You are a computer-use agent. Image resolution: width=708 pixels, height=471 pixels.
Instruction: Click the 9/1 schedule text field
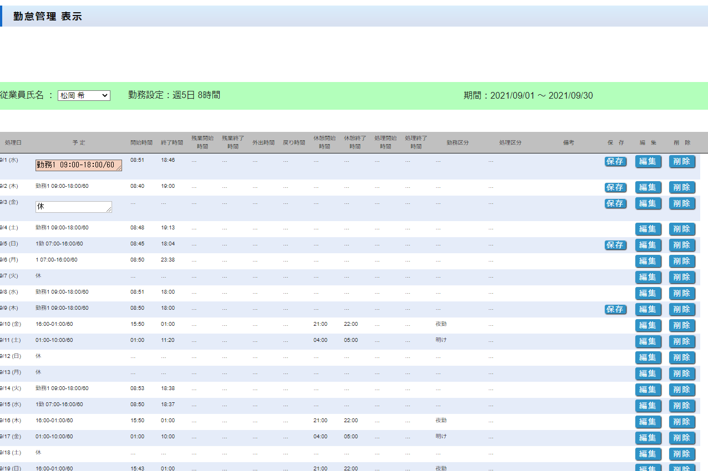click(x=78, y=165)
